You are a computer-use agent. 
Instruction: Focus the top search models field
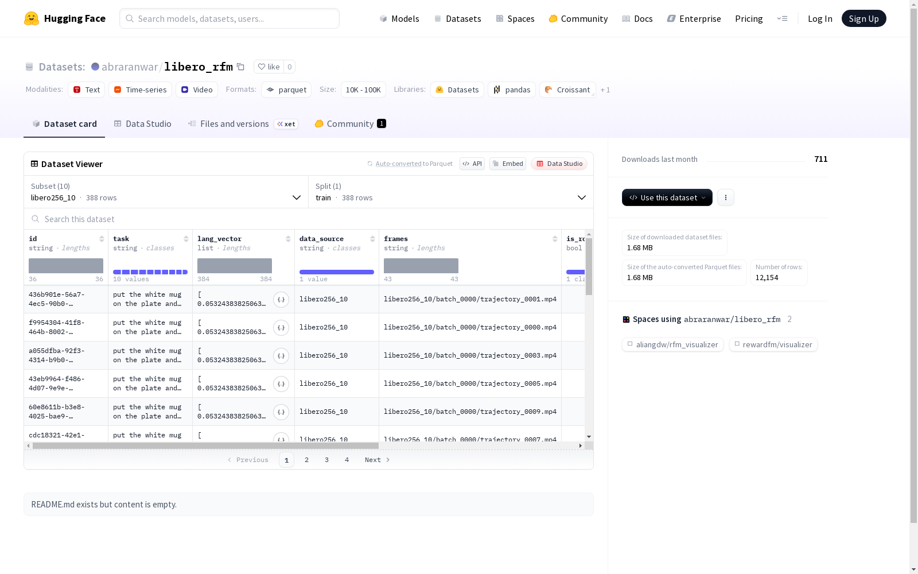[x=229, y=18]
